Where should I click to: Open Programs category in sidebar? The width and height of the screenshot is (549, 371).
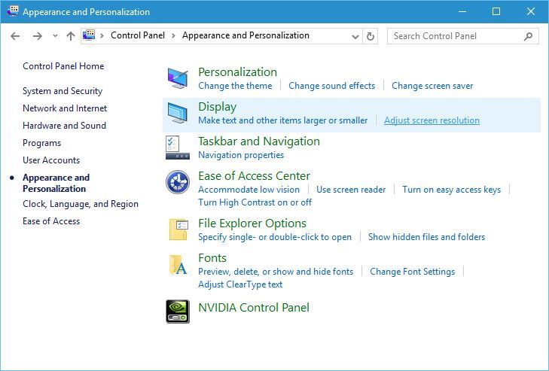(41, 143)
